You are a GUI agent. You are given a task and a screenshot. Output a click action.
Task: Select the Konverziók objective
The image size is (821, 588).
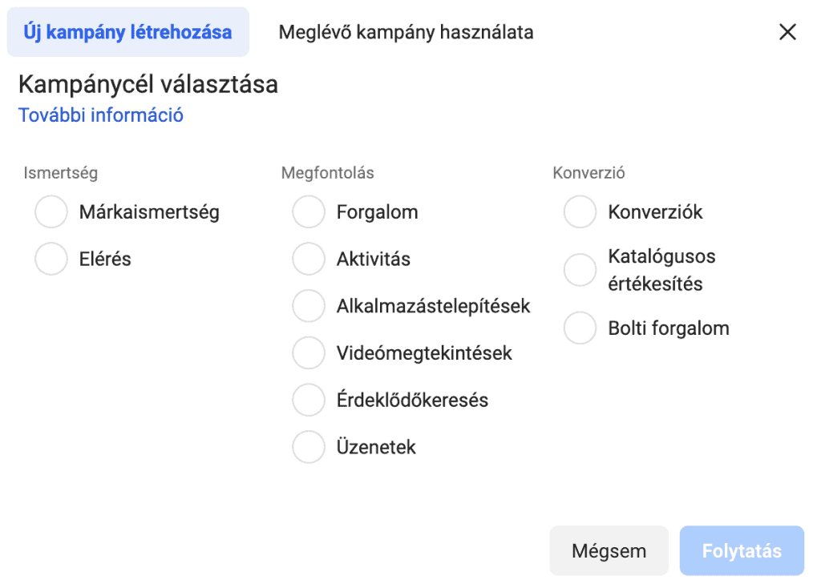(580, 213)
